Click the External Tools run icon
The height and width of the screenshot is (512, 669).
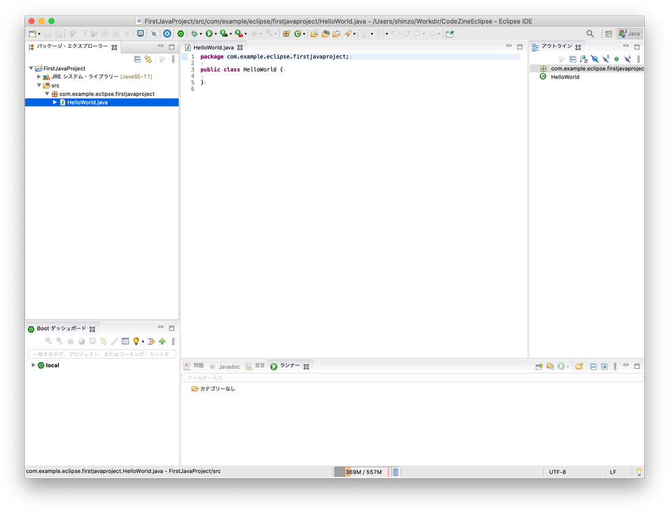pos(239,34)
